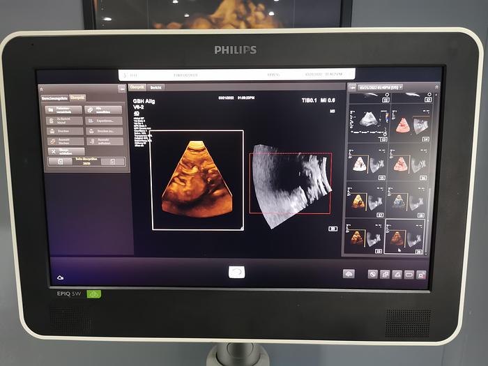
Task: Close the review with the X button
Action: 67,151
